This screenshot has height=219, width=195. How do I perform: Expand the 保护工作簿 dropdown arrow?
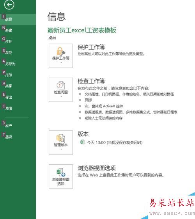click(61, 62)
